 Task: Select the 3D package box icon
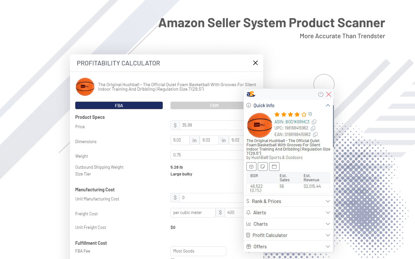[251, 166]
